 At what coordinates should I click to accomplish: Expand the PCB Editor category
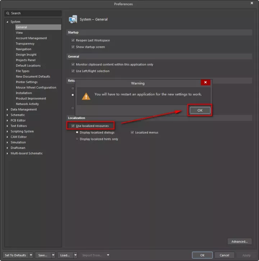point(7,120)
